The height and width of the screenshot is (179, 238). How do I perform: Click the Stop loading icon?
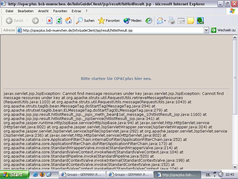(x=49, y=21)
